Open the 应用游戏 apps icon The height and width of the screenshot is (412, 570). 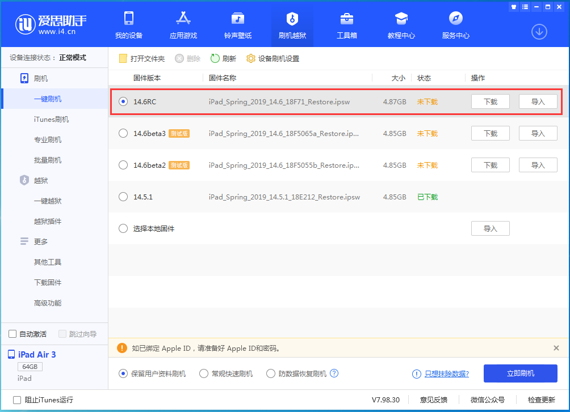pos(183,18)
